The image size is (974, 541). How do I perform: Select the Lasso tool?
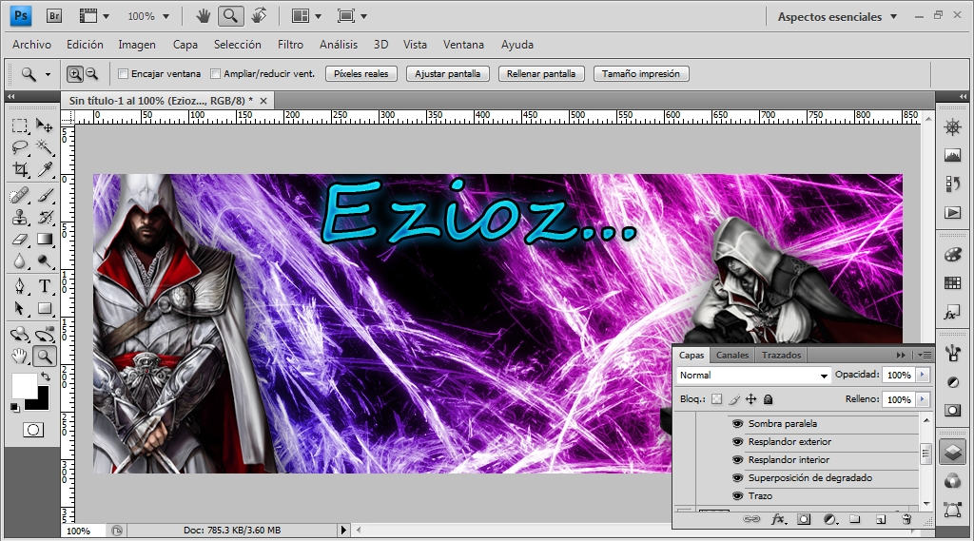tap(20, 147)
